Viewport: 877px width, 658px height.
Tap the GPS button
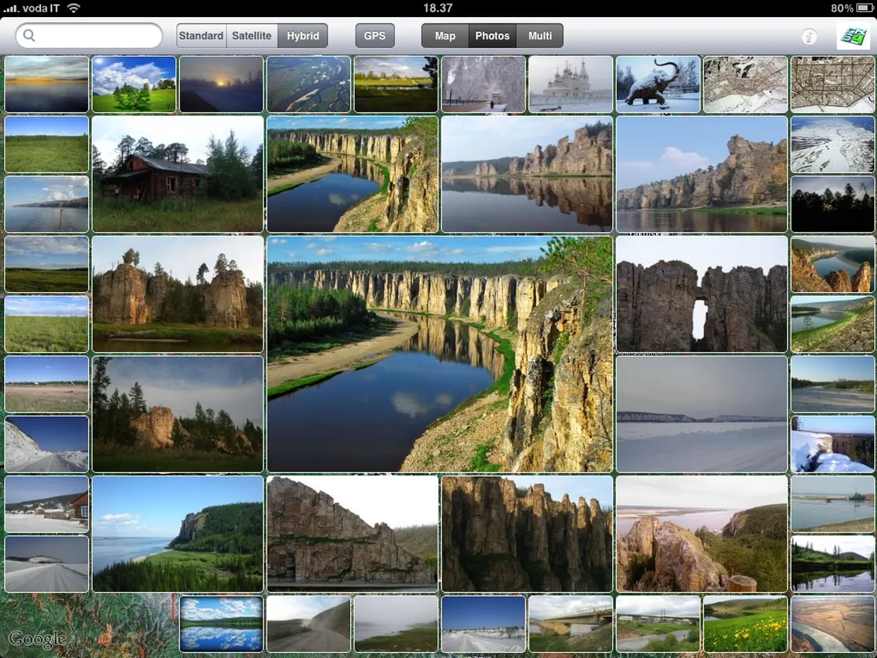pos(375,36)
